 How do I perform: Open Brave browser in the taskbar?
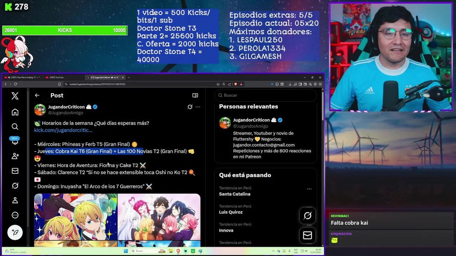(x=178, y=251)
